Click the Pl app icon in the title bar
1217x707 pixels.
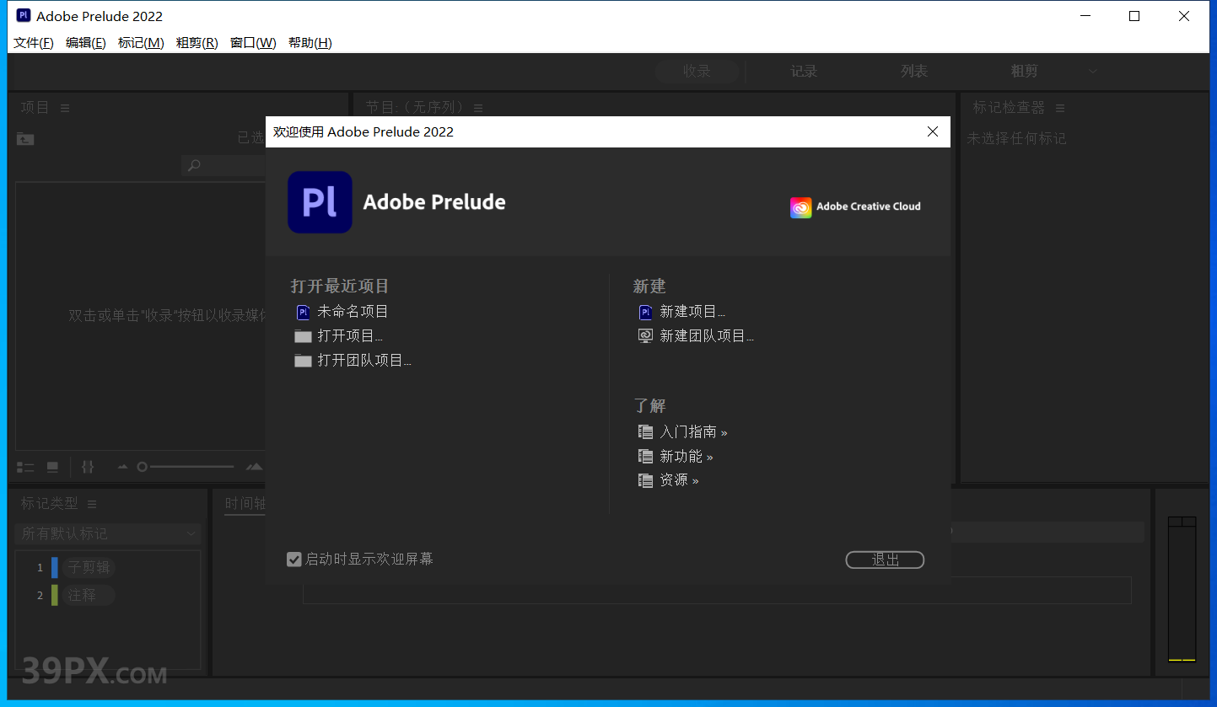tap(24, 16)
